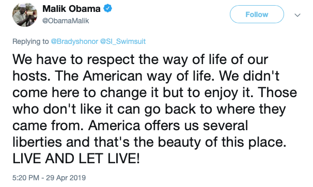Click the phrase "came from" in tweet

(x=48, y=126)
